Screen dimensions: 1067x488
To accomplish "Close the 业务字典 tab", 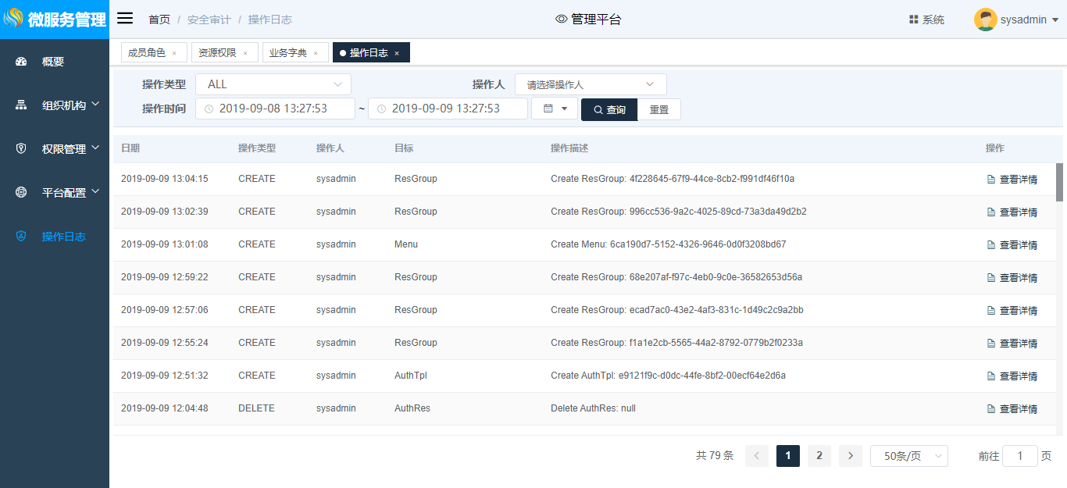I will pos(316,53).
